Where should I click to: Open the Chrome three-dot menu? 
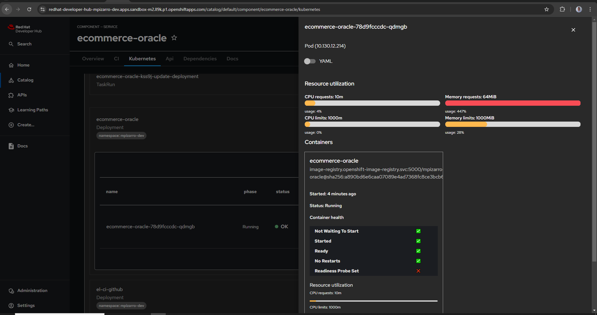590,9
